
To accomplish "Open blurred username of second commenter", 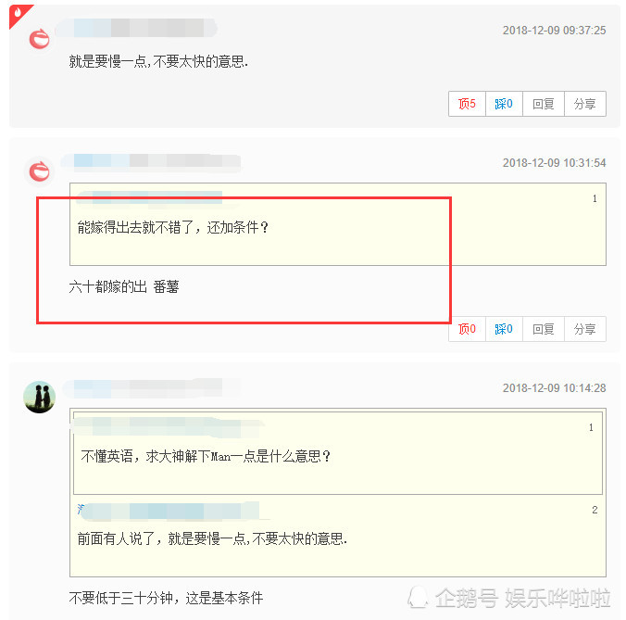I will pyautogui.click(x=151, y=163).
